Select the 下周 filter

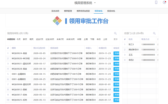click(x=92, y=39)
